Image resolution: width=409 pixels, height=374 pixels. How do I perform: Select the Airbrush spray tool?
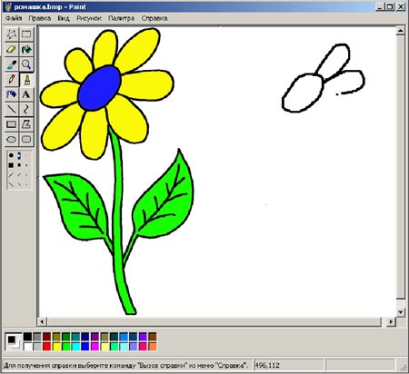[x=12, y=94]
